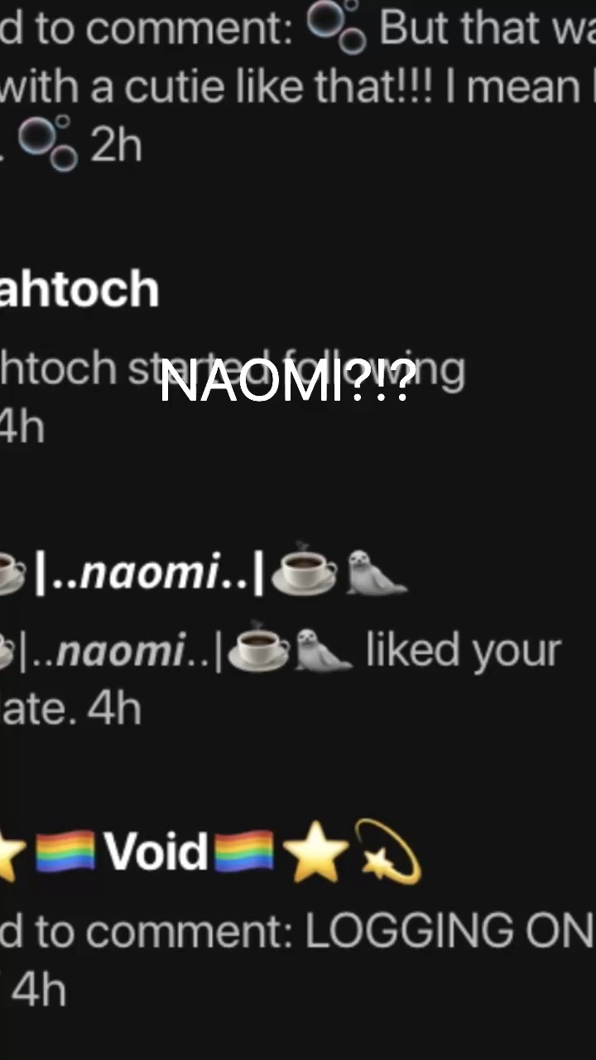Click the coffee cup emoji after naomi's heading name
The width and height of the screenshot is (596, 1060).
(305, 570)
